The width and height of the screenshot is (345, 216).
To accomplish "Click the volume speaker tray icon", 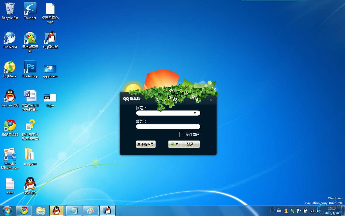I will (319, 211).
